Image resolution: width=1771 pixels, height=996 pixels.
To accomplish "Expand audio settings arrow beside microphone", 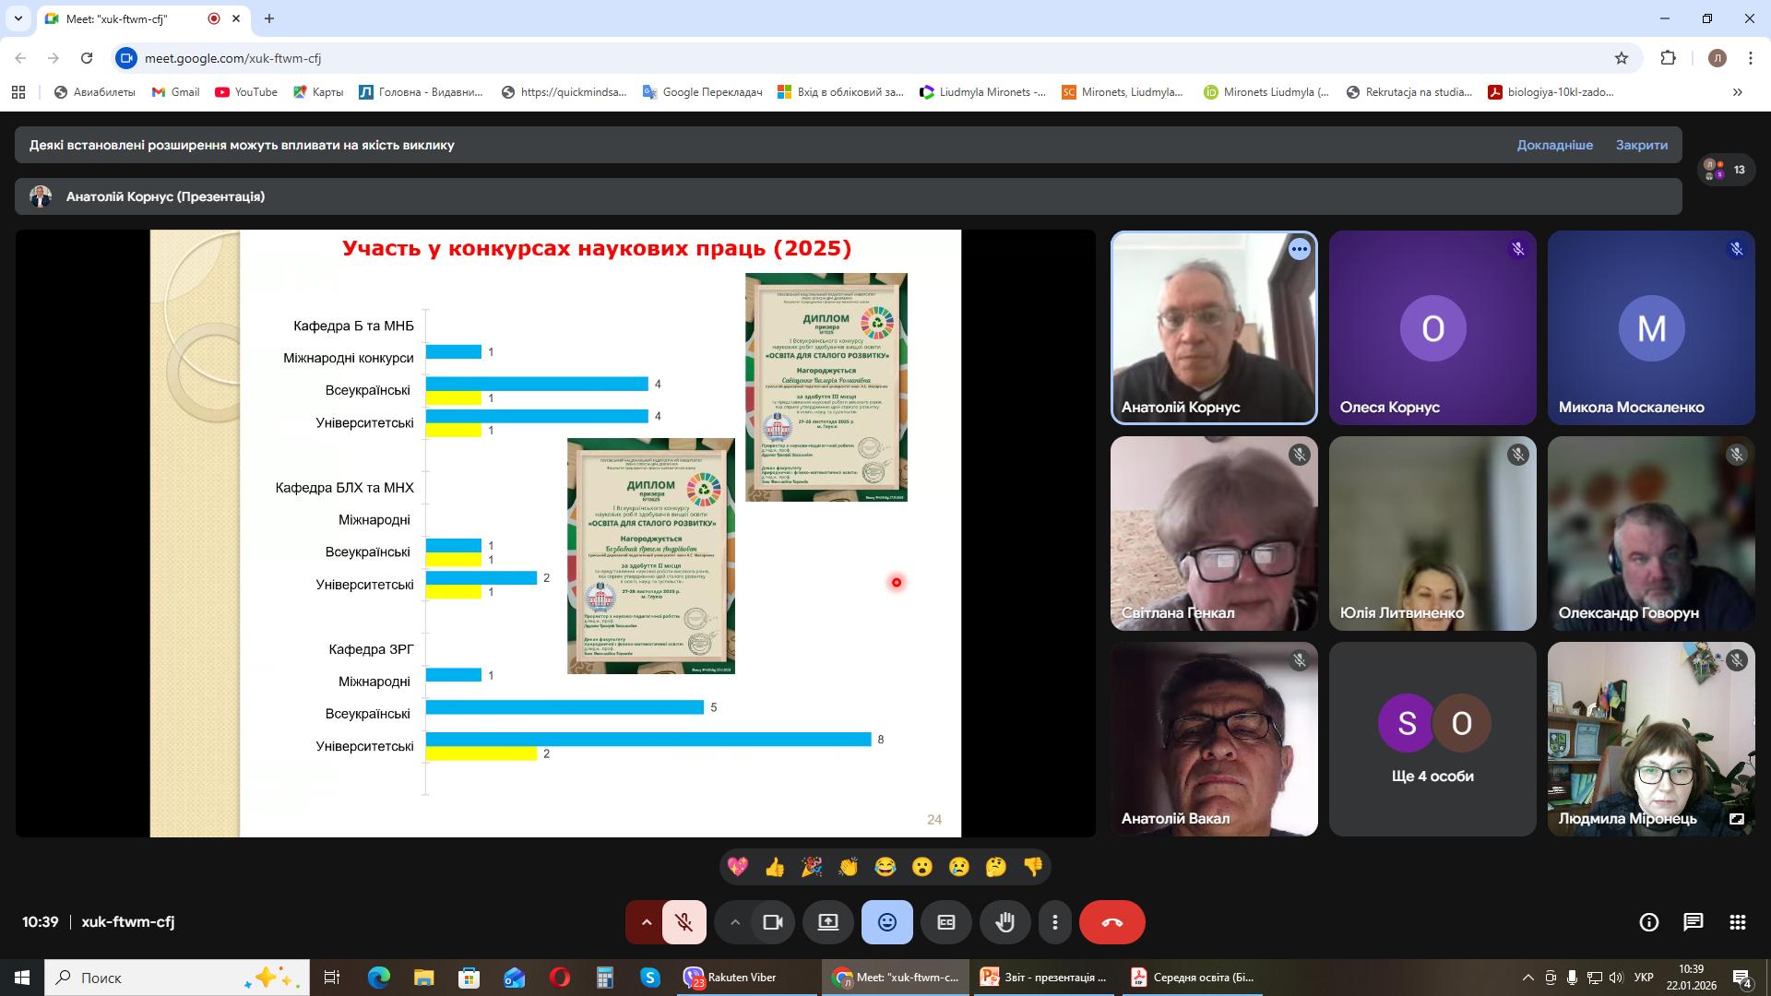I will 646,922.
